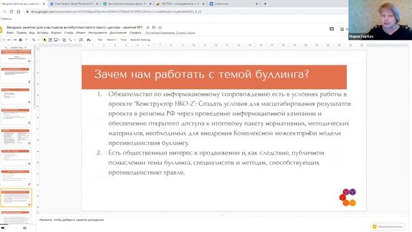Click the Paint format icon

(x=26, y=40)
